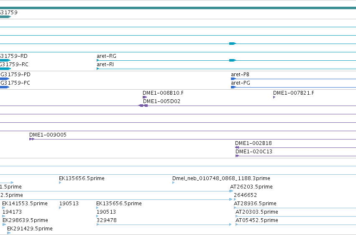
Task: Click the DME1-002B18 reverse arrow glyph
Action: (237, 147)
